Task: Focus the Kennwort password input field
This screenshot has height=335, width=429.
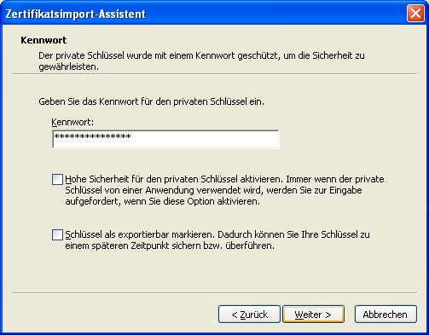Action: (165, 139)
